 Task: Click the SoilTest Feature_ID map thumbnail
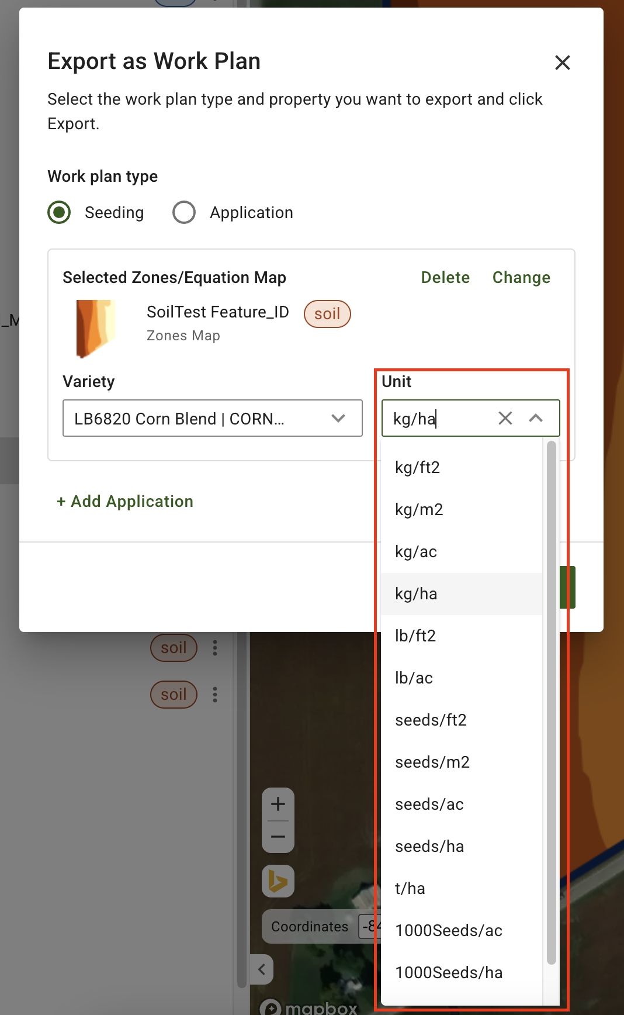coord(95,328)
